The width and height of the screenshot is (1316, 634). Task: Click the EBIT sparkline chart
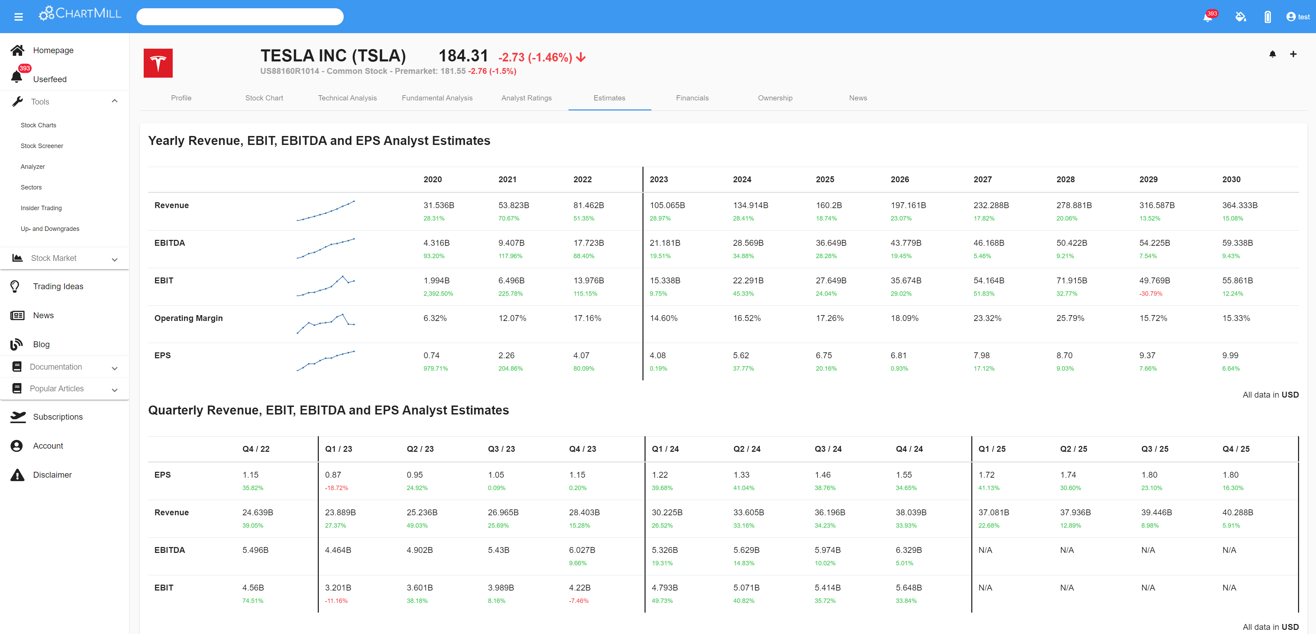(x=325, y=286)
